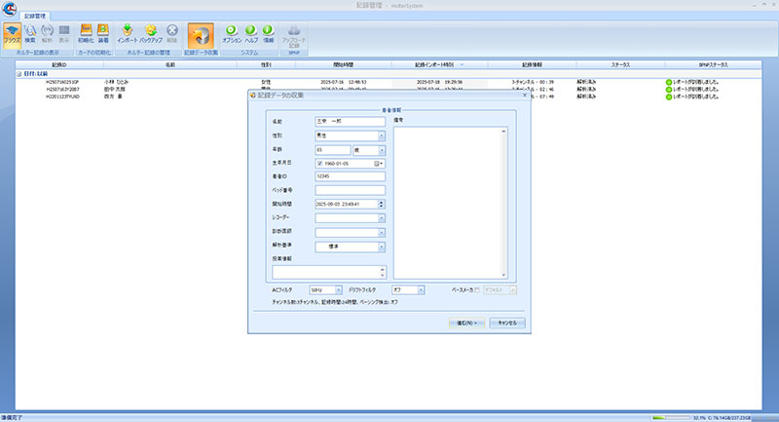
Task: Toggle the 生年月日 date checkbox
Action: 320,163
